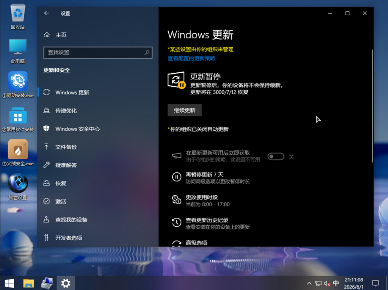Open 文件备份 settings page
The height and width of the screenshot is (290, 388).
(x=98, y=147)
